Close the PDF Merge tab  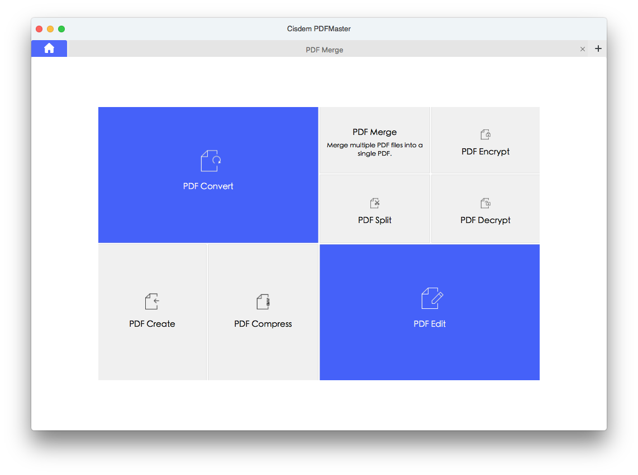coord(583,49)
